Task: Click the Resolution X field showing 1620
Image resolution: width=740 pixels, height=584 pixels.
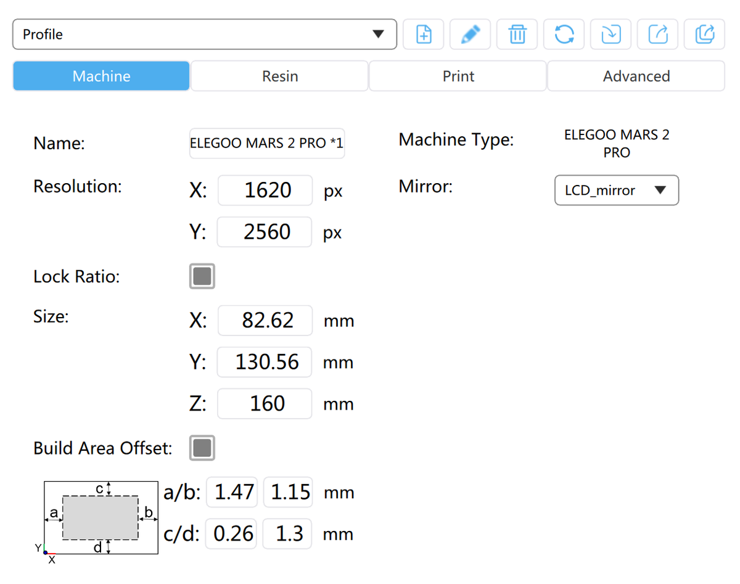Action: click(265, 190)
